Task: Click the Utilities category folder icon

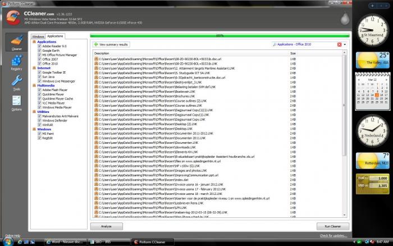Action: [34, 112]
